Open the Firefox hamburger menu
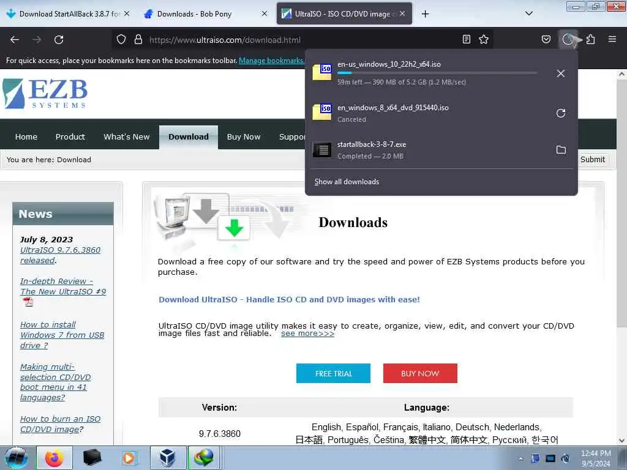This screenshot has width=627, height=470. click(612, 39)
